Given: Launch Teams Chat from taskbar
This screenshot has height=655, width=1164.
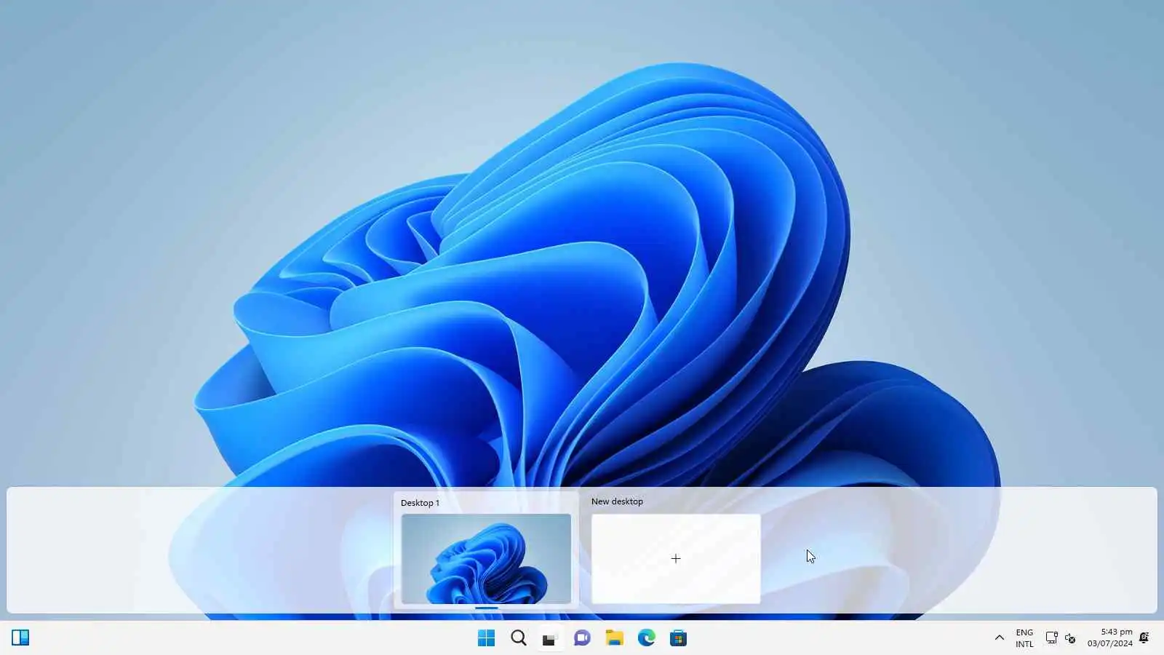Looking at the screenshot, I should coord(582,638).
